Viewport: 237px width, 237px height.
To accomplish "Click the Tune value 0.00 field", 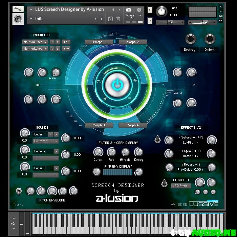I will 173,15.
